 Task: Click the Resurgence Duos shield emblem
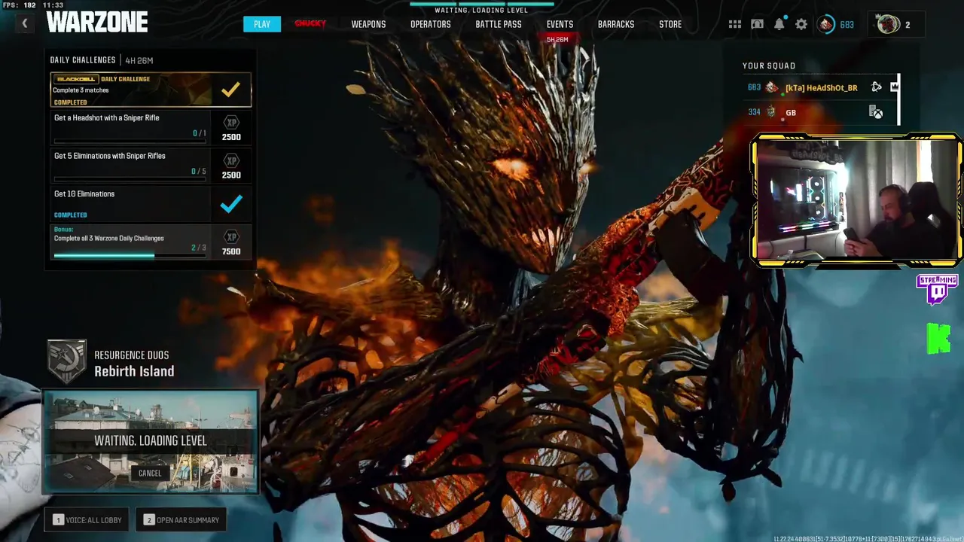(67, 361)
